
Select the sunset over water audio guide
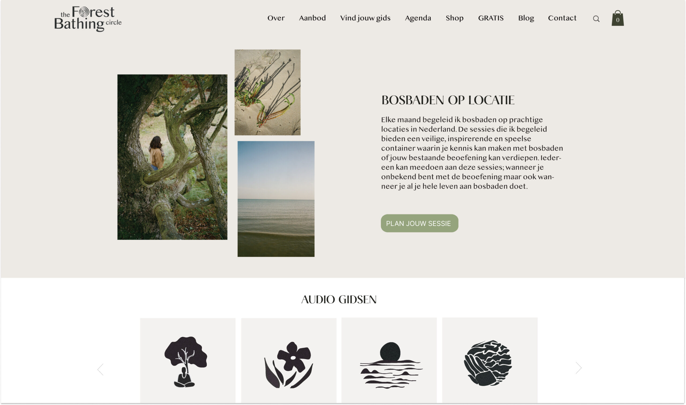tap(389, 361)
